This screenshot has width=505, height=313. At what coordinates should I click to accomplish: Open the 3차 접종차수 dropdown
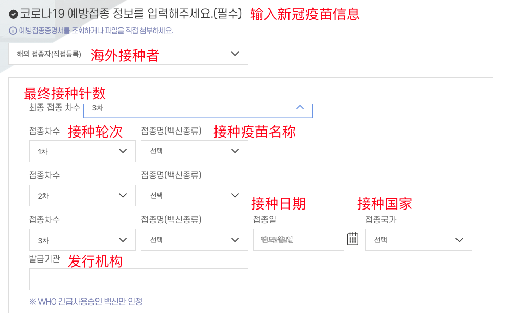coord(82,240)
